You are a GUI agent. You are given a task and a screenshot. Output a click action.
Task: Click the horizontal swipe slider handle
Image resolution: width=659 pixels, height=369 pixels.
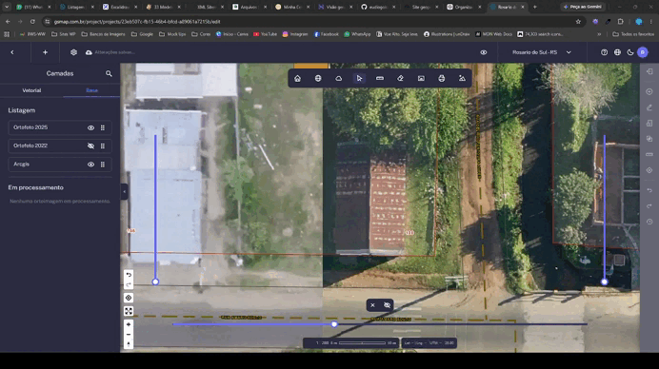tap(334, 324)
